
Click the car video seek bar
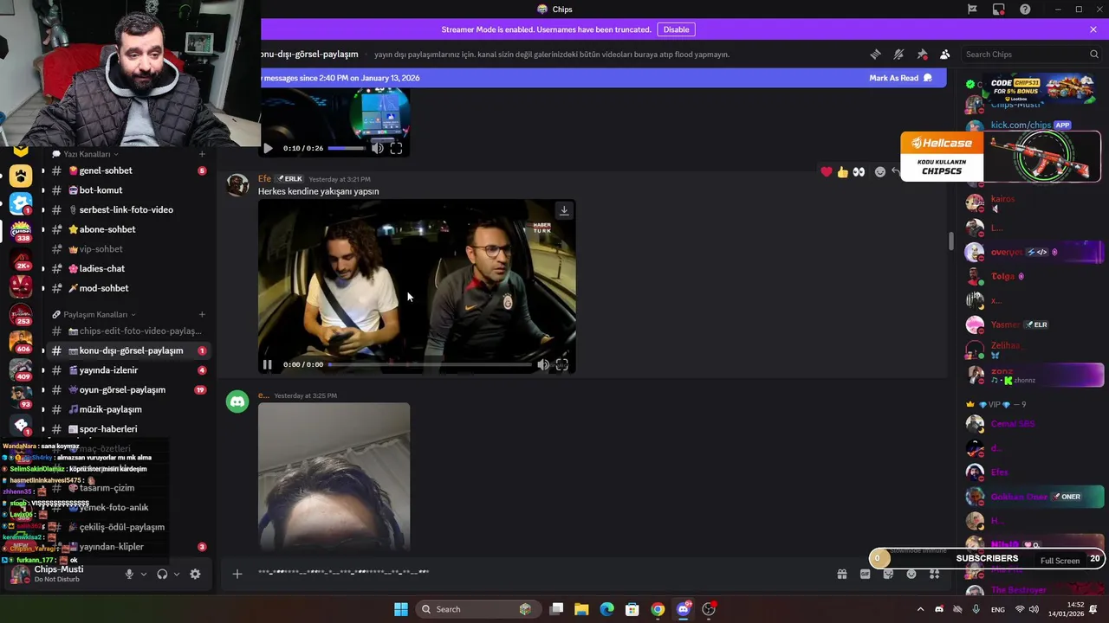click(430, 364)
